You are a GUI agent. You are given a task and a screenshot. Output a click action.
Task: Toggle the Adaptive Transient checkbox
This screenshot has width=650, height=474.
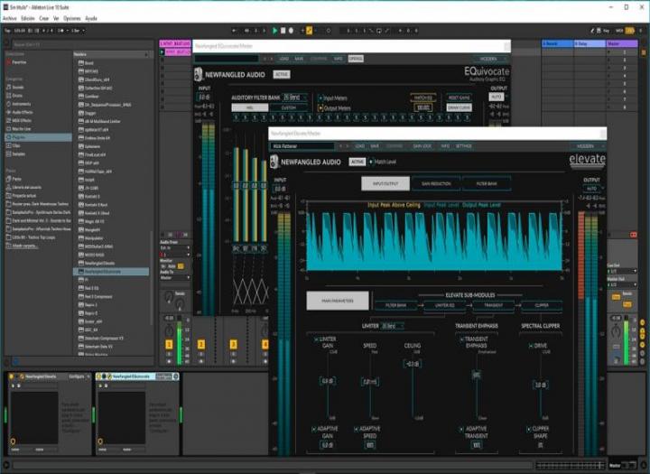click(x=461, y=429)
